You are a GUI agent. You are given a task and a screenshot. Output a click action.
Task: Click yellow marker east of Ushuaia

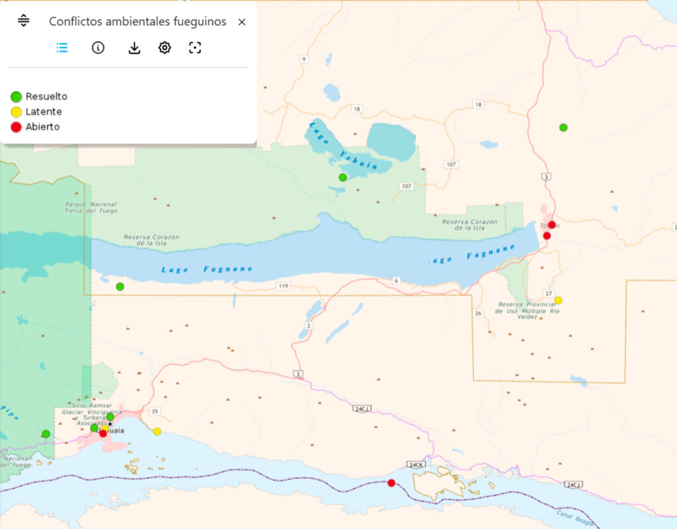pyautogui.click(x=157, y=432)
